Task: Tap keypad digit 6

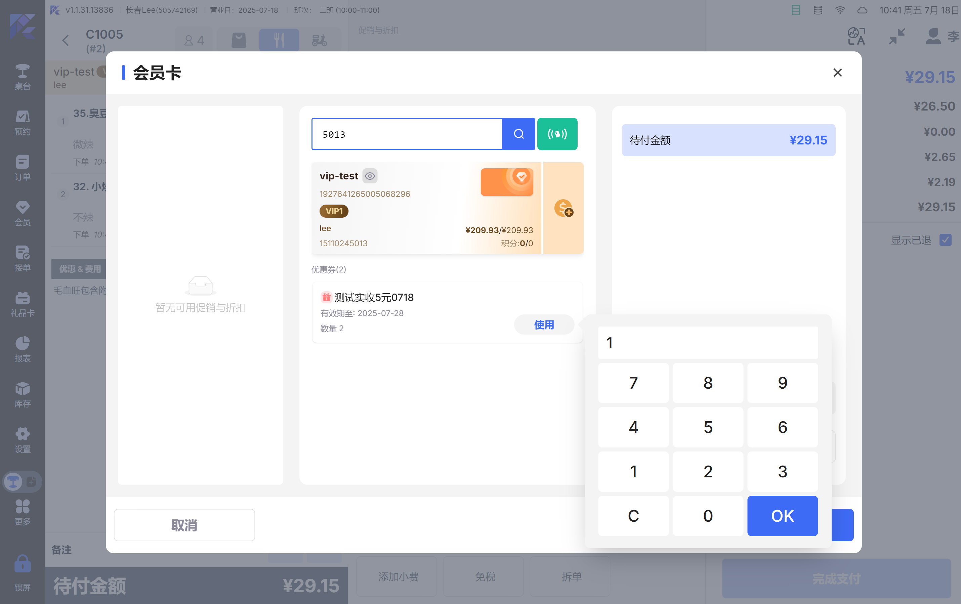Action: click(x=782, y=427)
